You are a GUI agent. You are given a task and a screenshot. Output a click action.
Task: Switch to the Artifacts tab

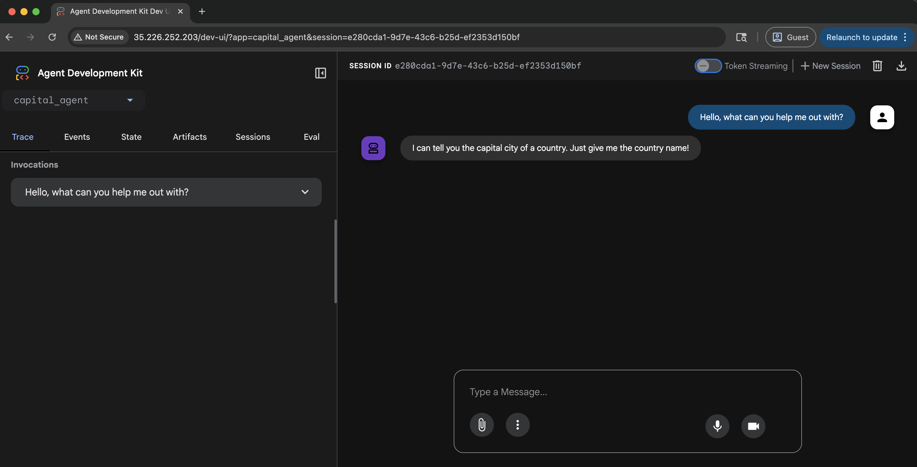(x=189, y=137)
